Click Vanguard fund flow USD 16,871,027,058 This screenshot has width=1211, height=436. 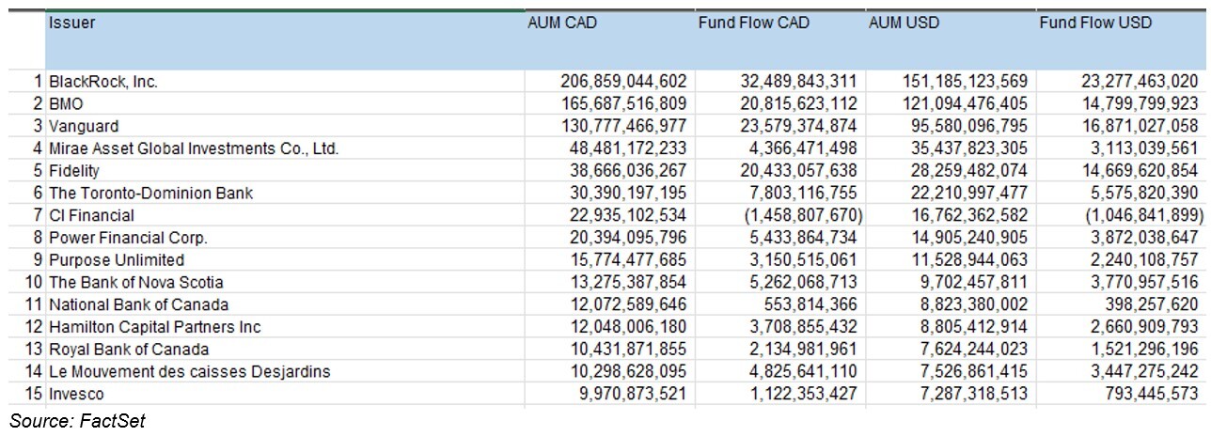coord(1140,126)
